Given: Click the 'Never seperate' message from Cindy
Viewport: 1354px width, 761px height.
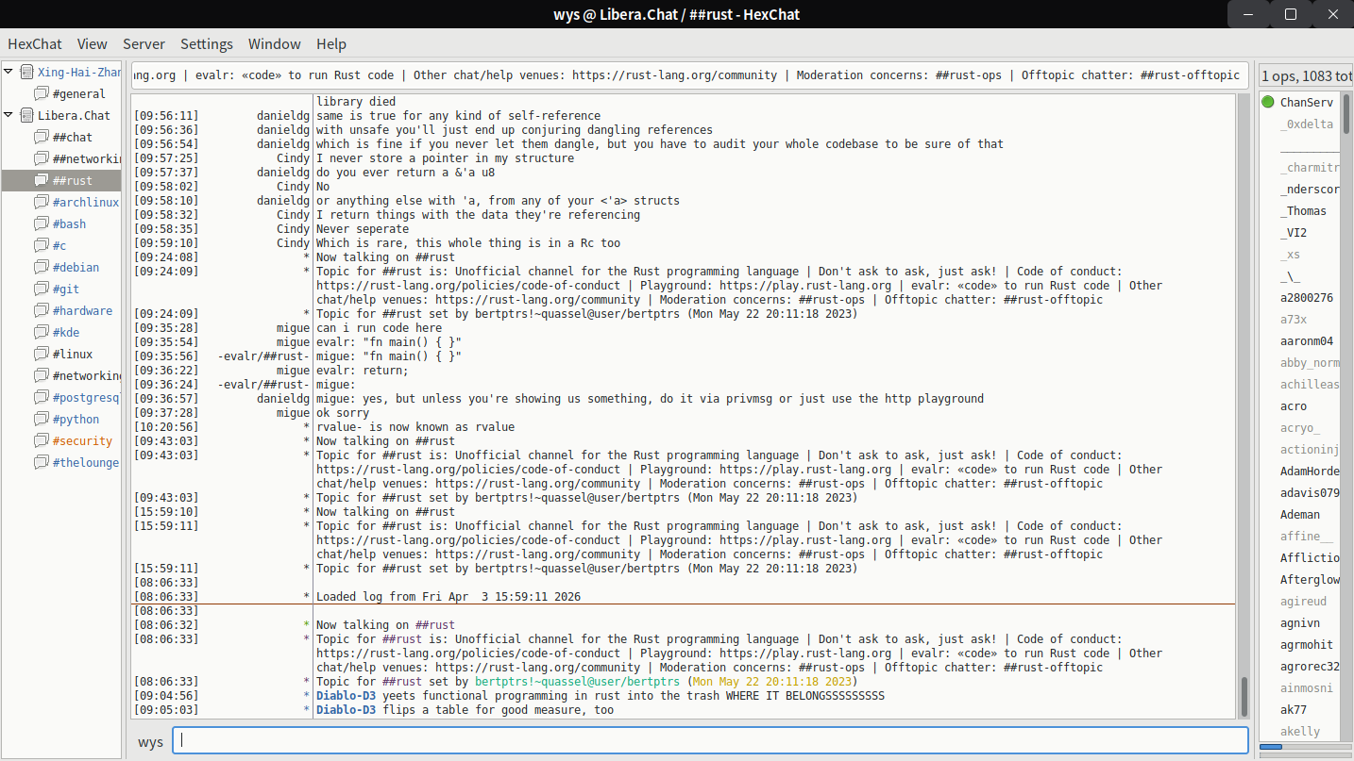Looking at the screenshot, I should pos(363,229).
